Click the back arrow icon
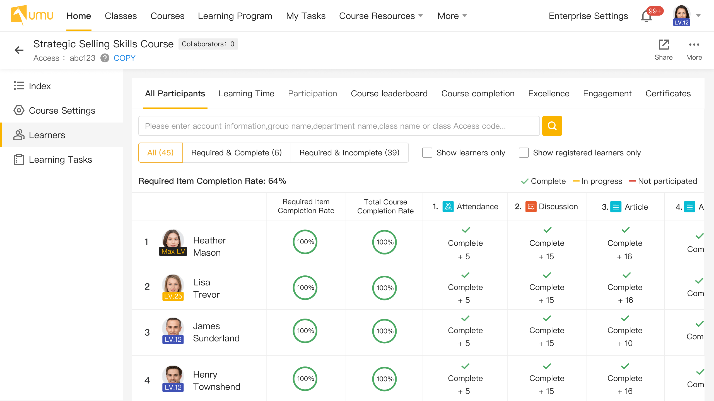714x401 pixels. click(19, 50)
